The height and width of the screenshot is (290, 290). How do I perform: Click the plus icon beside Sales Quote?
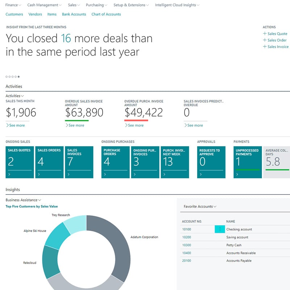[265, 33]
